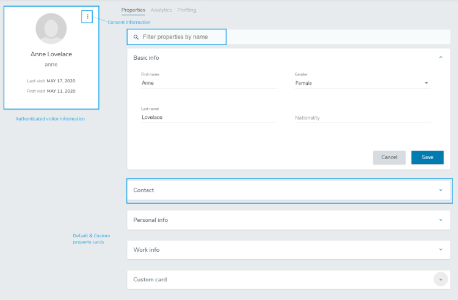
Task: Expand the Work info card chevron
Action: click(440, 249)
